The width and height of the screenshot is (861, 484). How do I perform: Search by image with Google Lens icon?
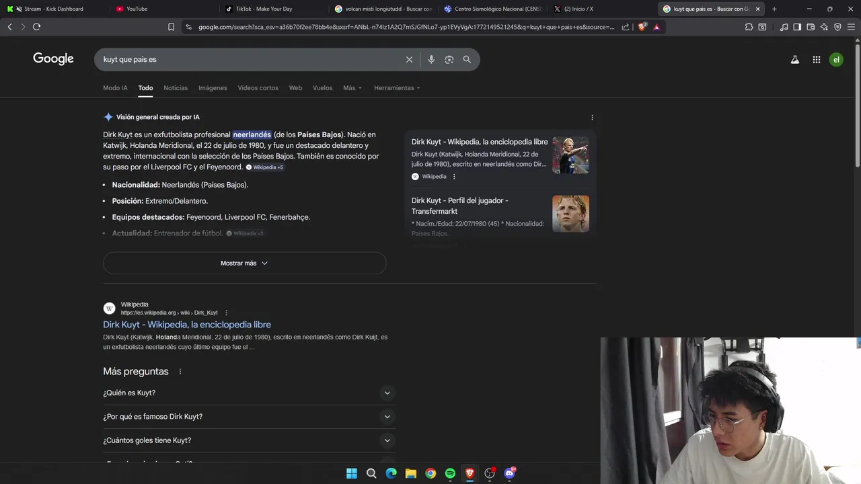coord(449,59)
